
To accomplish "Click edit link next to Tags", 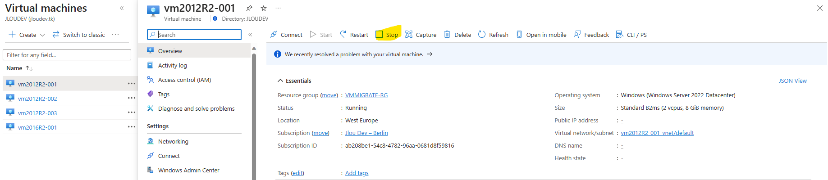I will [297, 173].
